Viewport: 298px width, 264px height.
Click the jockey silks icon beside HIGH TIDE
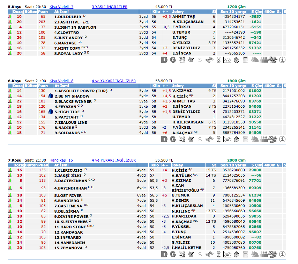click(x=51, y=112)
